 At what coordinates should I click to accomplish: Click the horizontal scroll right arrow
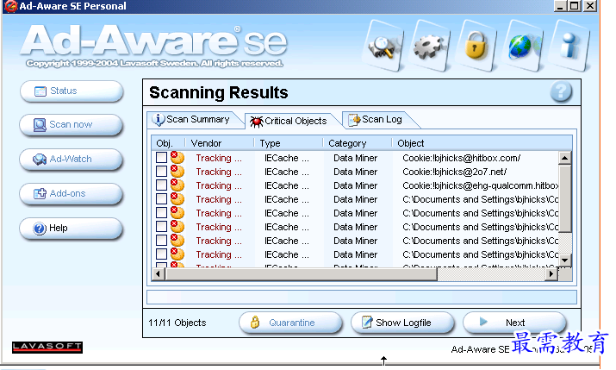(551, 273)
